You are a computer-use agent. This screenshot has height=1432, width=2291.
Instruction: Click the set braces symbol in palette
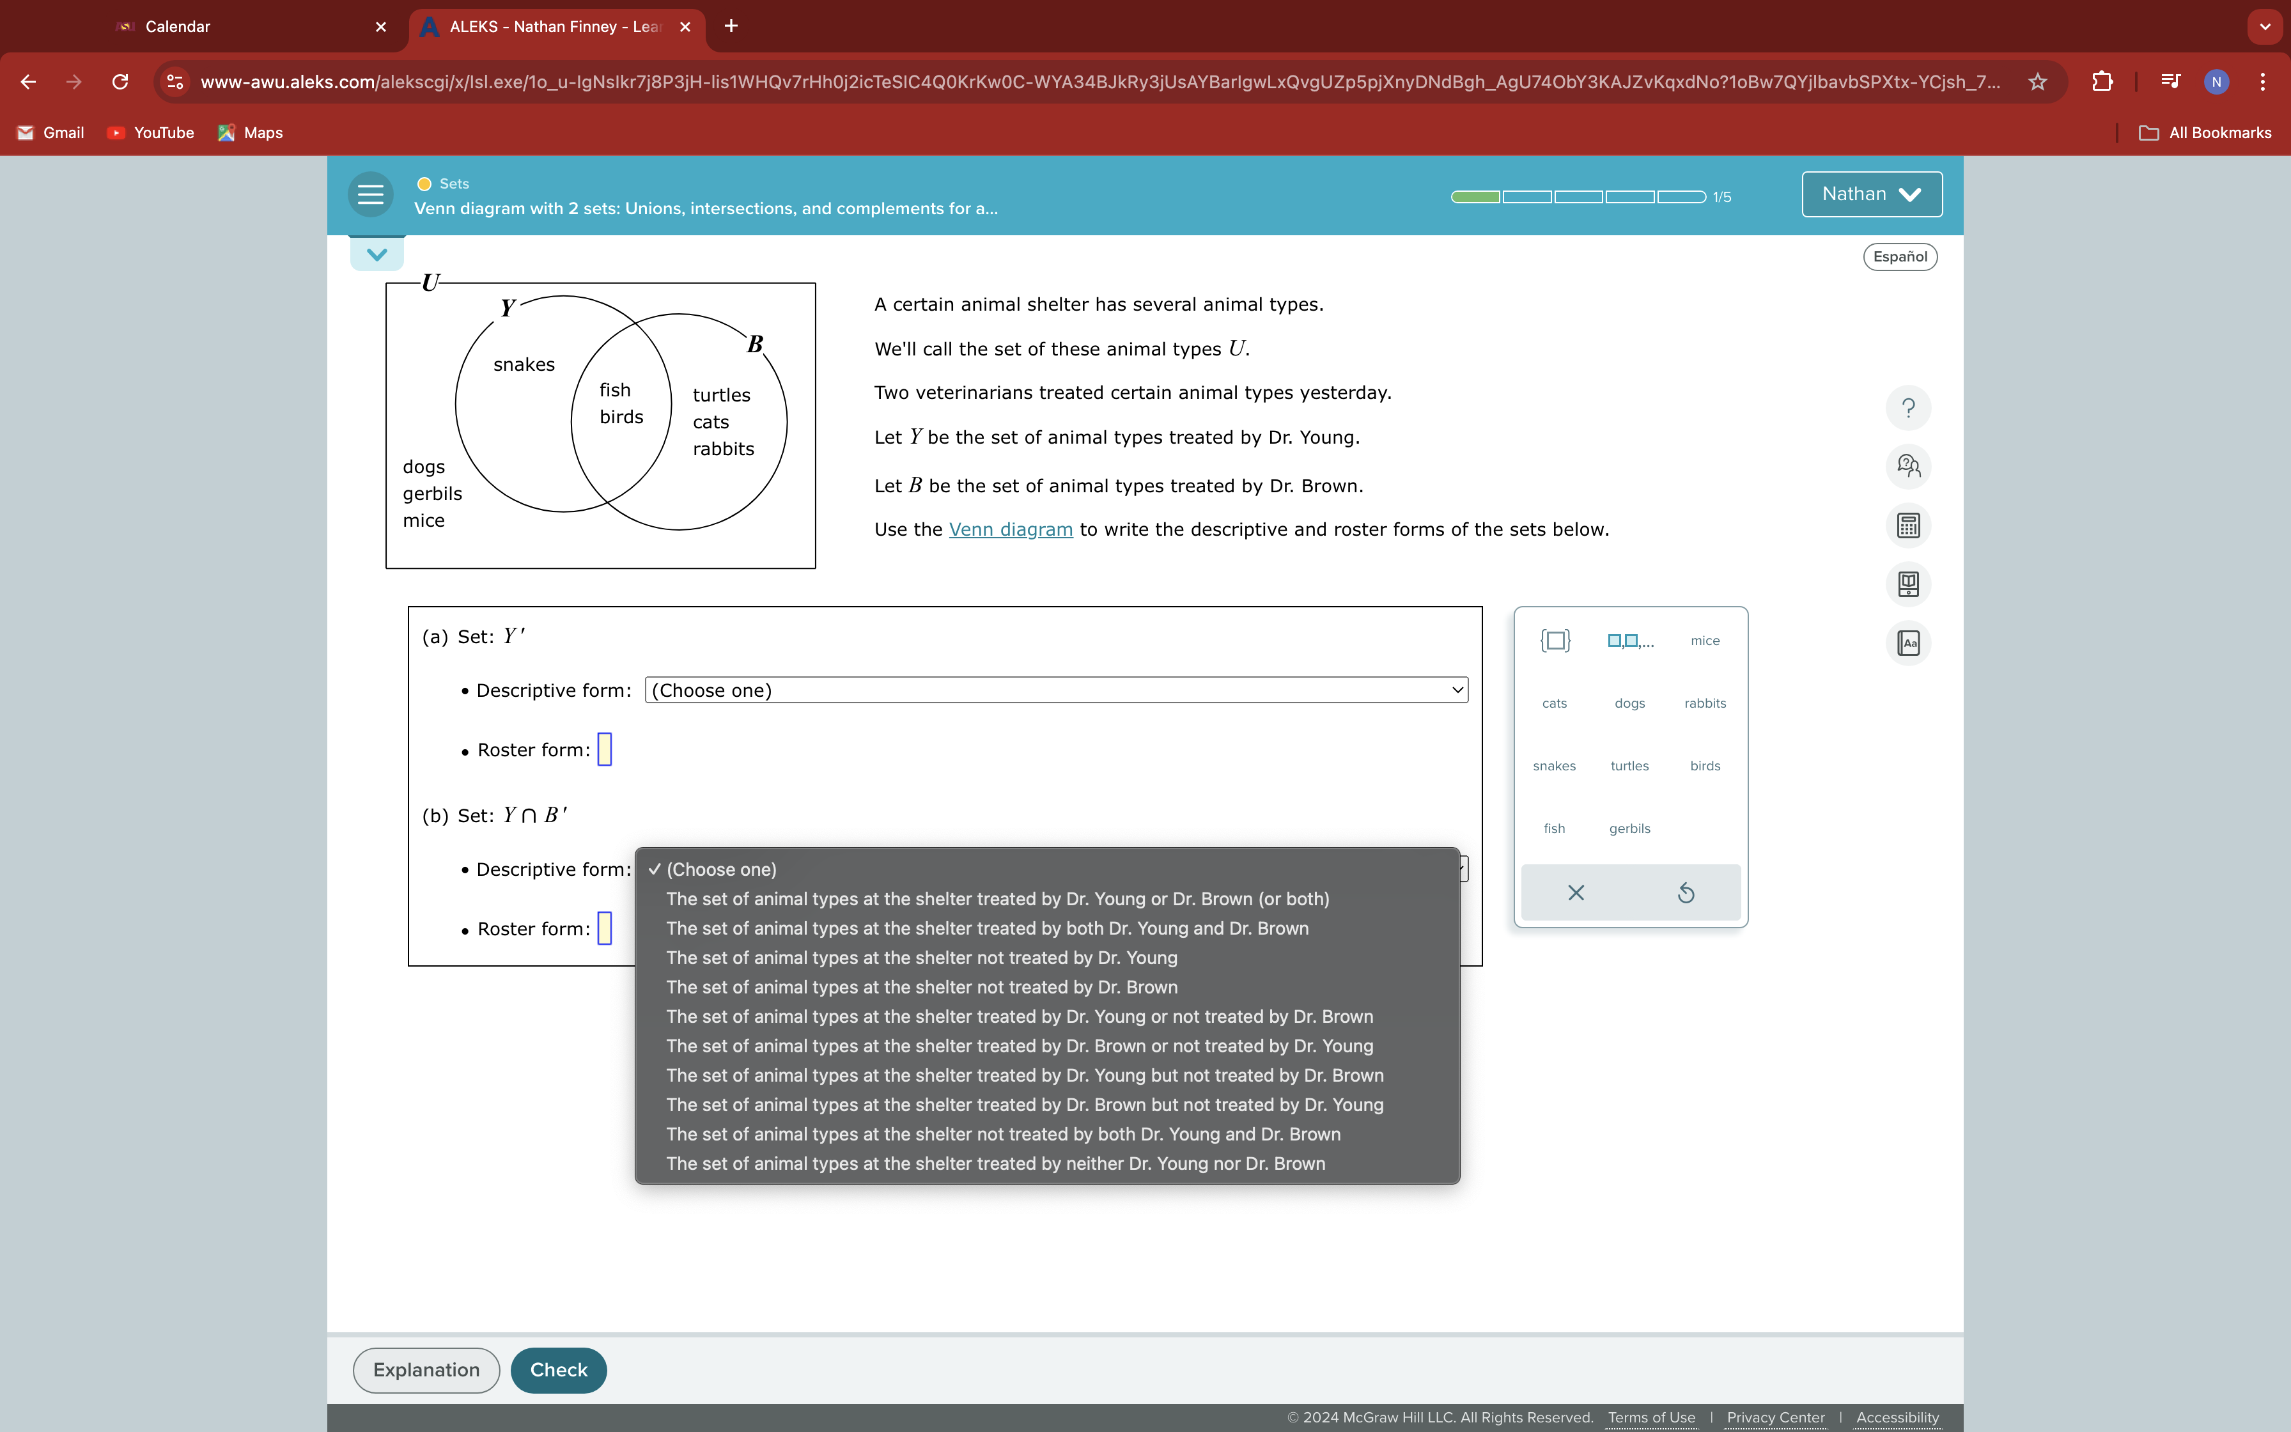(x=1555, y=640)
